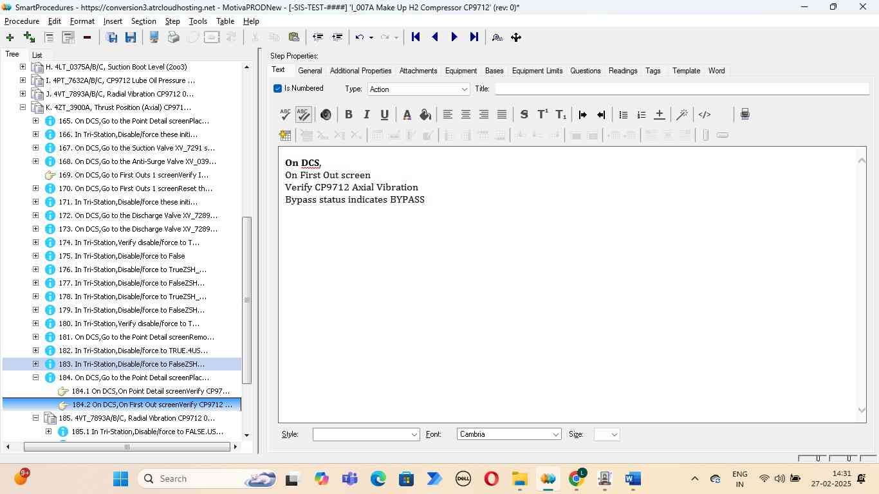The image size is (879, 494).
Task: Toggle spell check as you type
Action: [303, 114]
